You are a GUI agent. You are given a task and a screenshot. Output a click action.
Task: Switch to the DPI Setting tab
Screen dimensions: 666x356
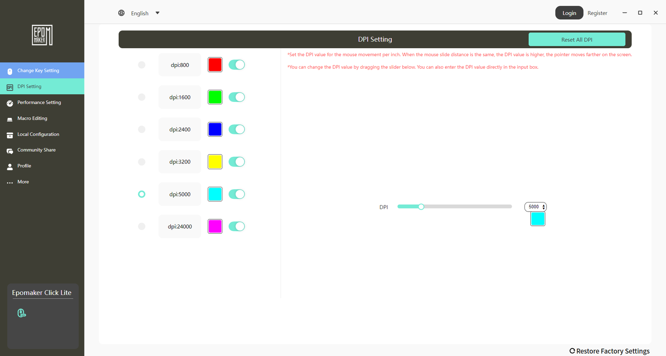click(30, 87)
